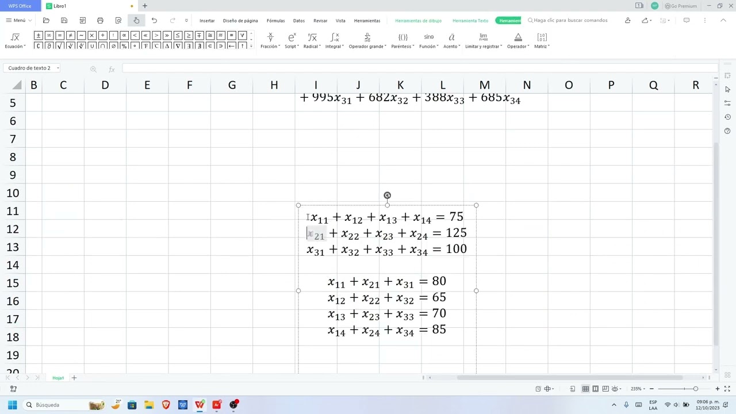
Task: Click the zoom slider handle
Action: [x=696, y=389]
